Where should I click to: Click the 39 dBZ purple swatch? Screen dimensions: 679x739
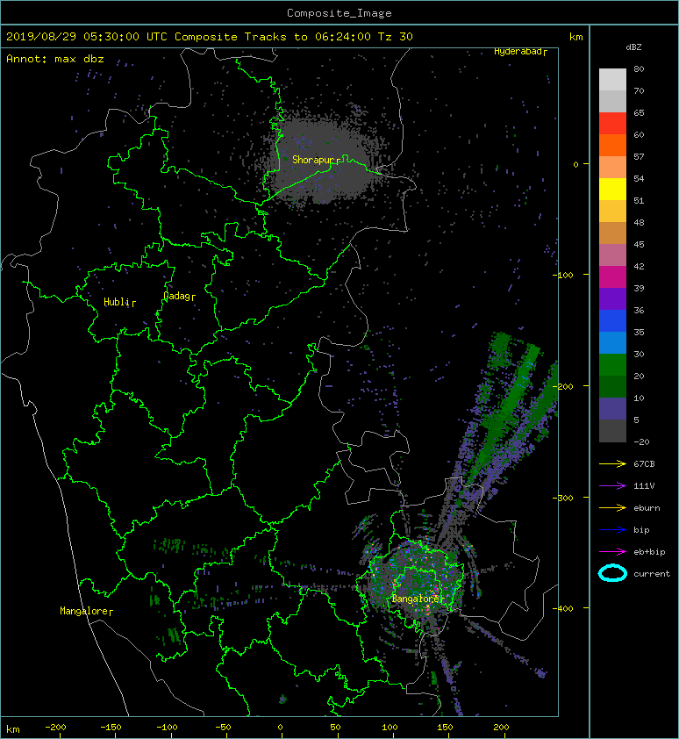tap(612, 298)
